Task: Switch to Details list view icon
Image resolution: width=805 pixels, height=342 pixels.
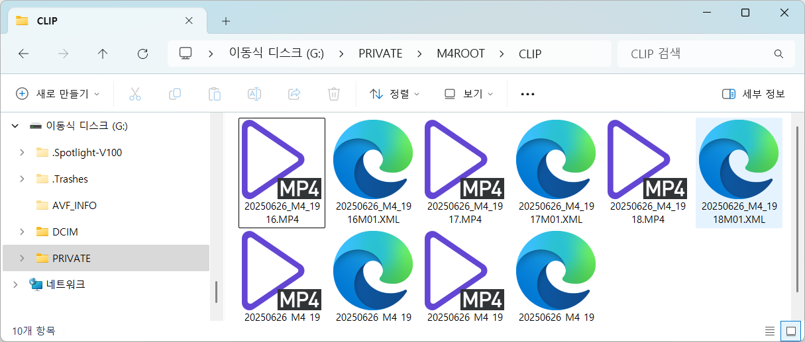Action: [770, 330]
